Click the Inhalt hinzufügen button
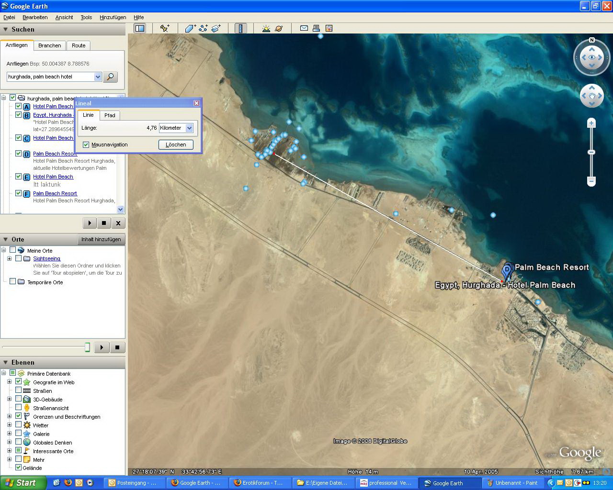 click(101, 239)
